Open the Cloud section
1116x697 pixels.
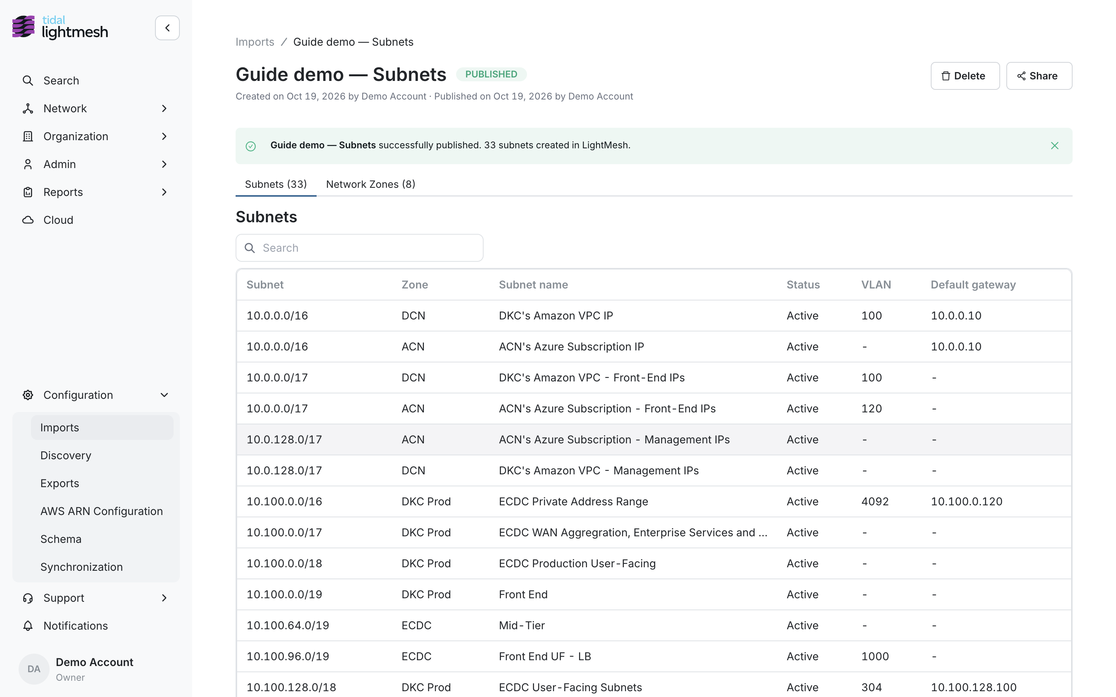point(96,220)
